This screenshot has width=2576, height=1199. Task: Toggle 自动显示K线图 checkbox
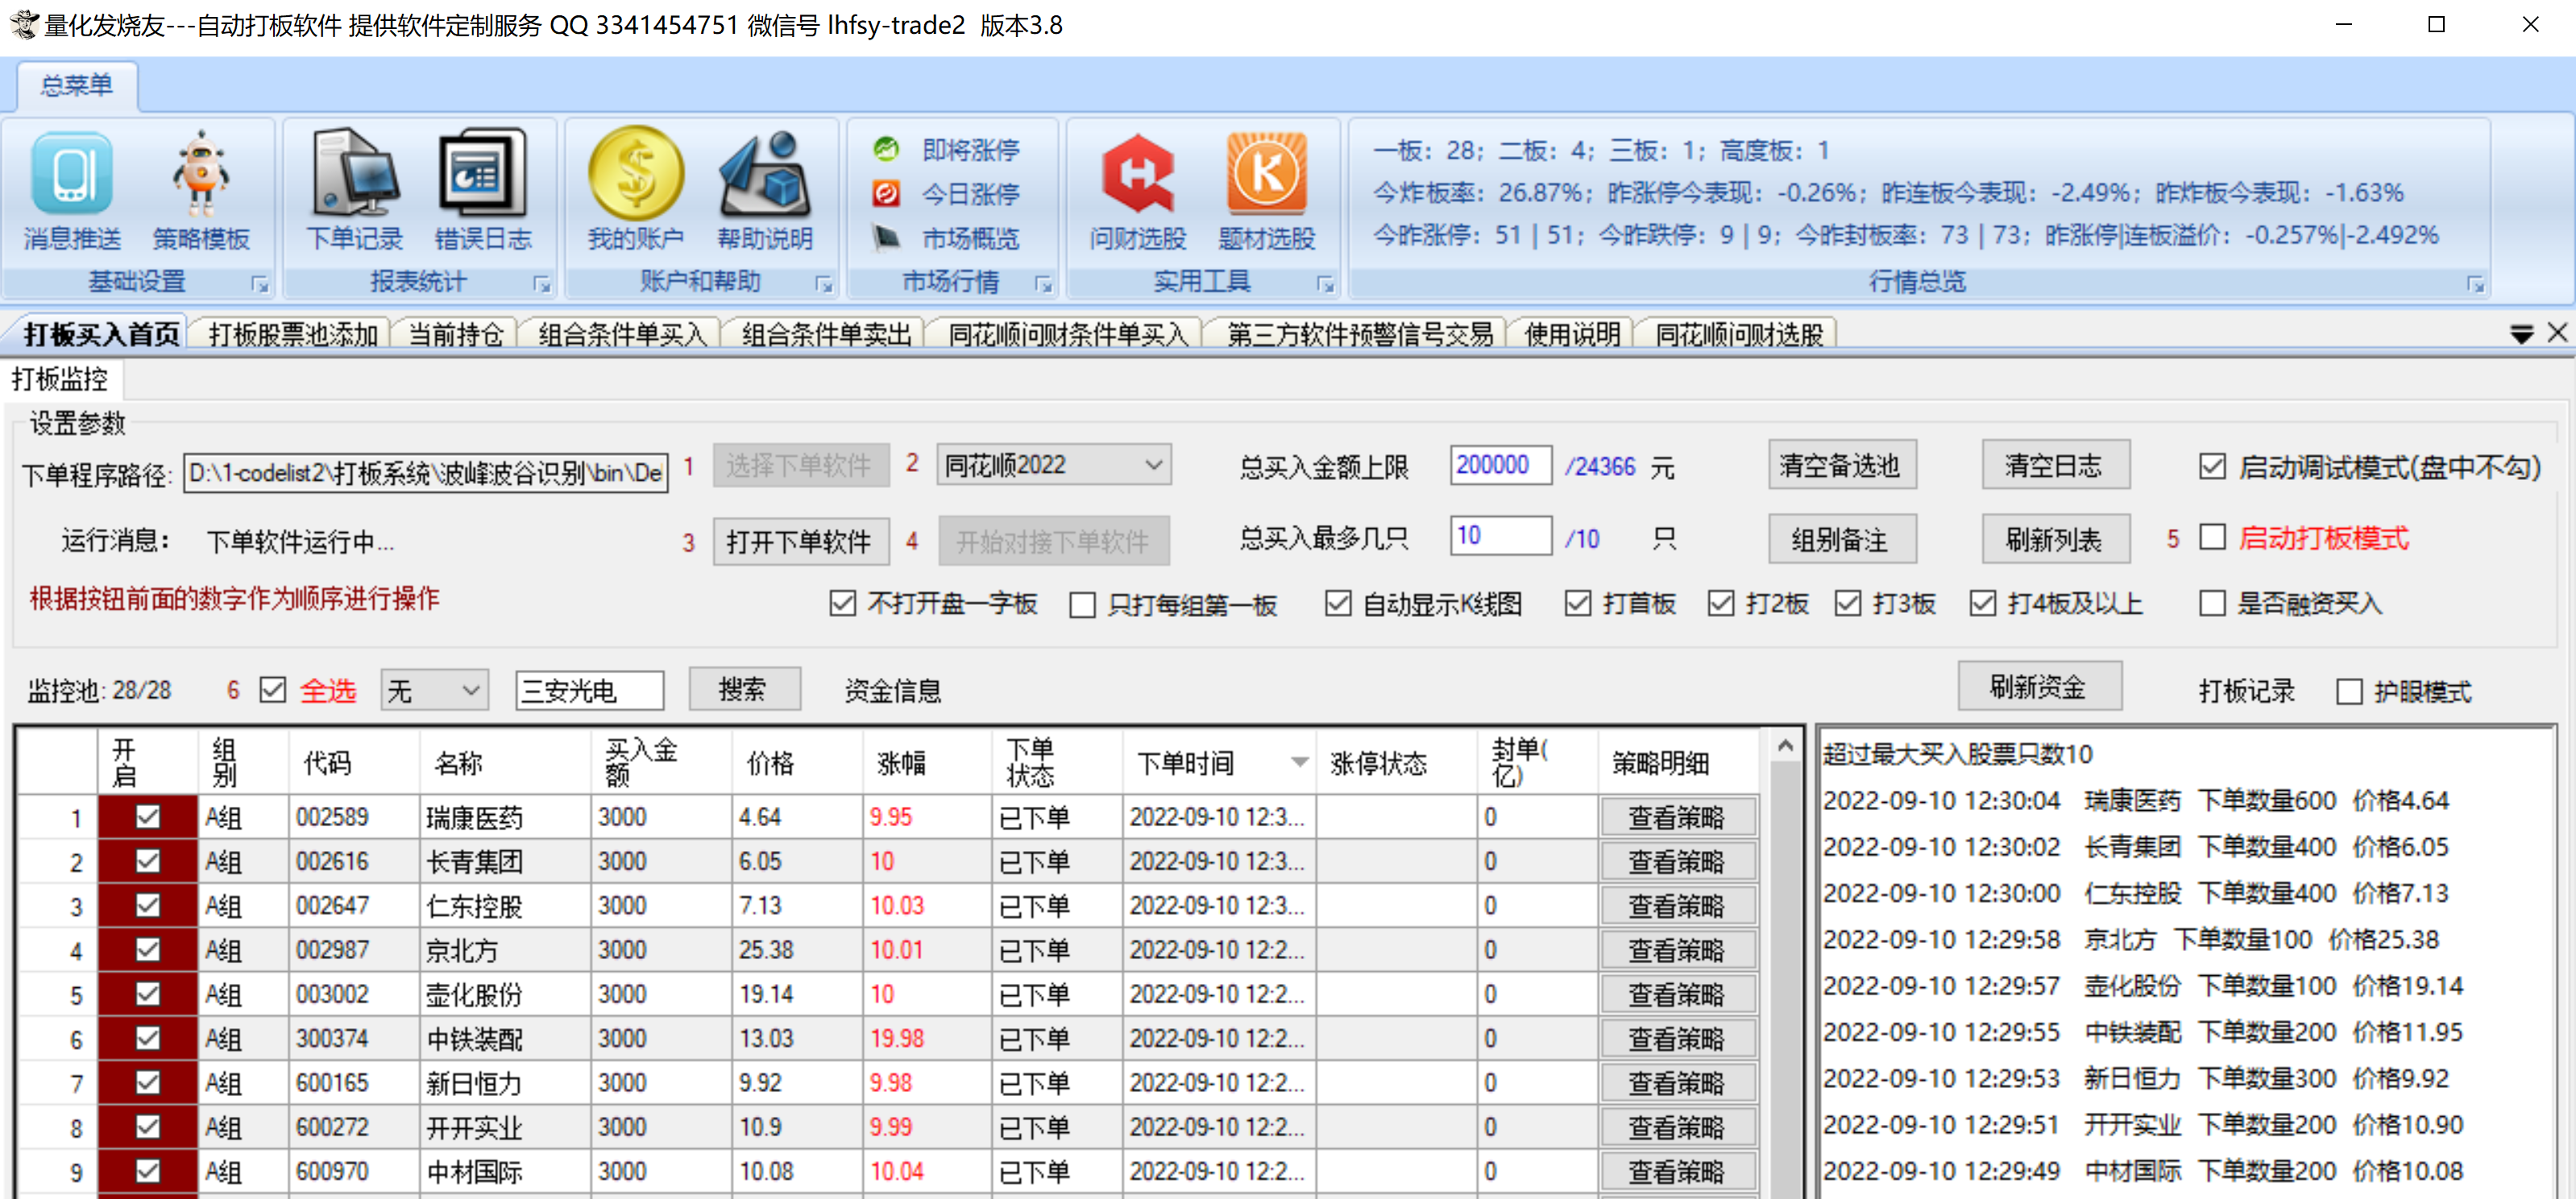1337,603
